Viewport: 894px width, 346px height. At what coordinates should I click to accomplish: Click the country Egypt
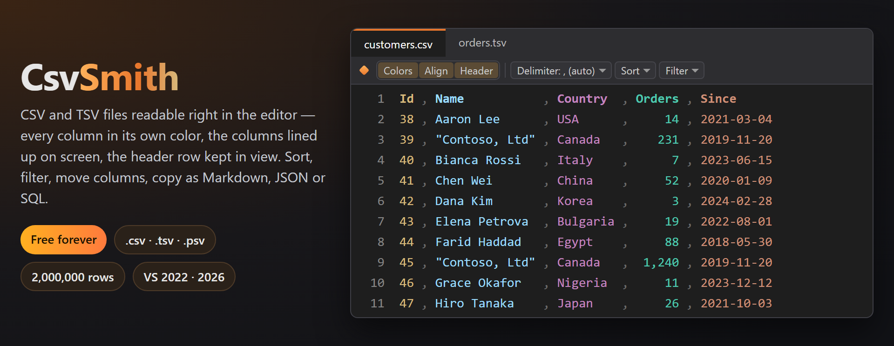point(575,242)
